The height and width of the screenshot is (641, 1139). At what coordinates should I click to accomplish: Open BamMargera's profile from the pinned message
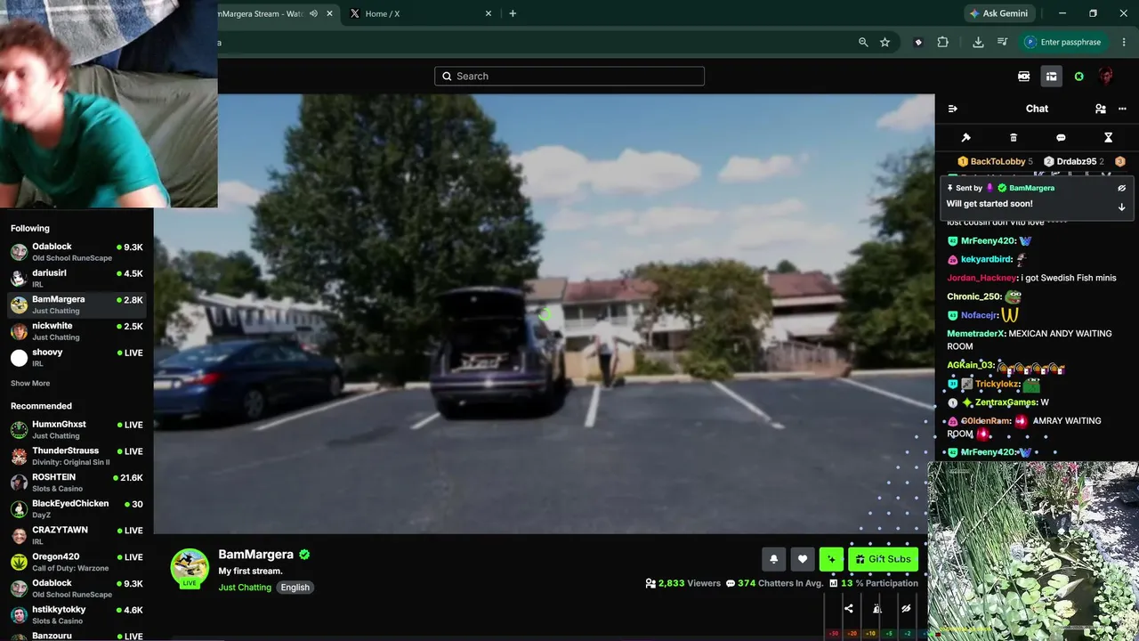[1031, 188]
